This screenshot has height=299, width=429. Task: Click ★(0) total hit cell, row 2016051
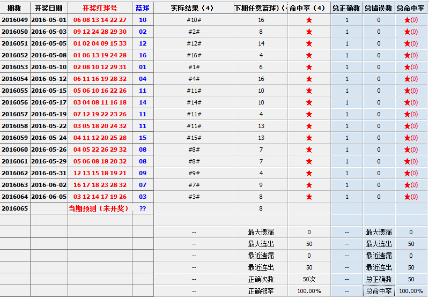pos(411,43)
